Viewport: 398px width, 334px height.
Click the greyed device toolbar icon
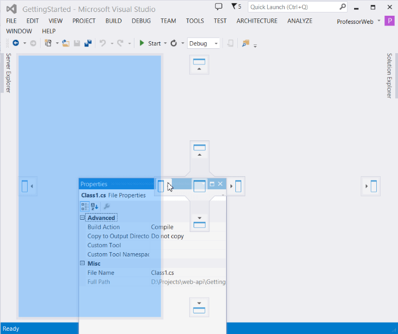[x=230, y=43]
